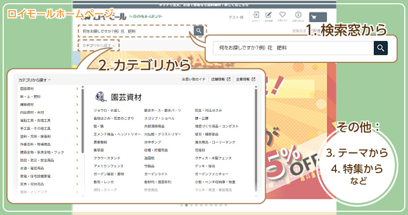The width and height of the screenshot is (408, 215).
Task: Open member registration via the pencil icon
Action: click(268, 15)
